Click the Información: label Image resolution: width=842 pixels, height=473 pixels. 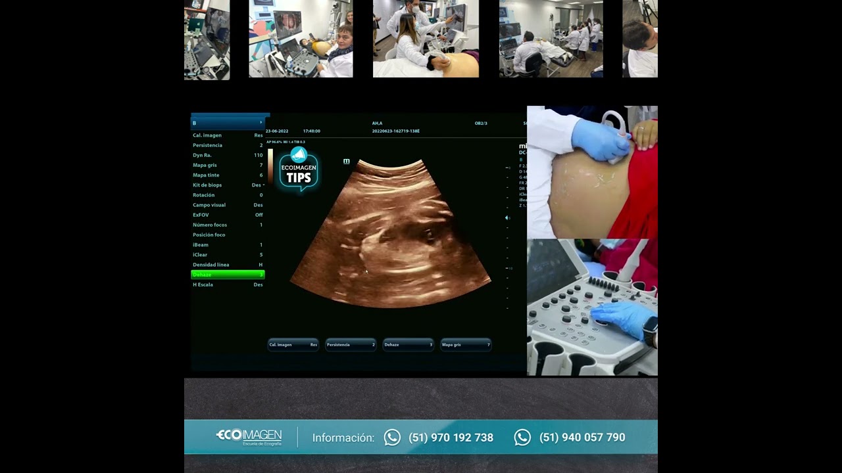(343, 438)
